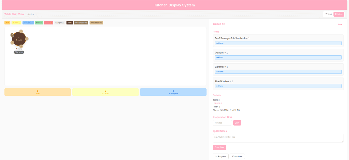Click seat 3 on table T-7
This screenshot has width=349, height=160.
(27, 39)
